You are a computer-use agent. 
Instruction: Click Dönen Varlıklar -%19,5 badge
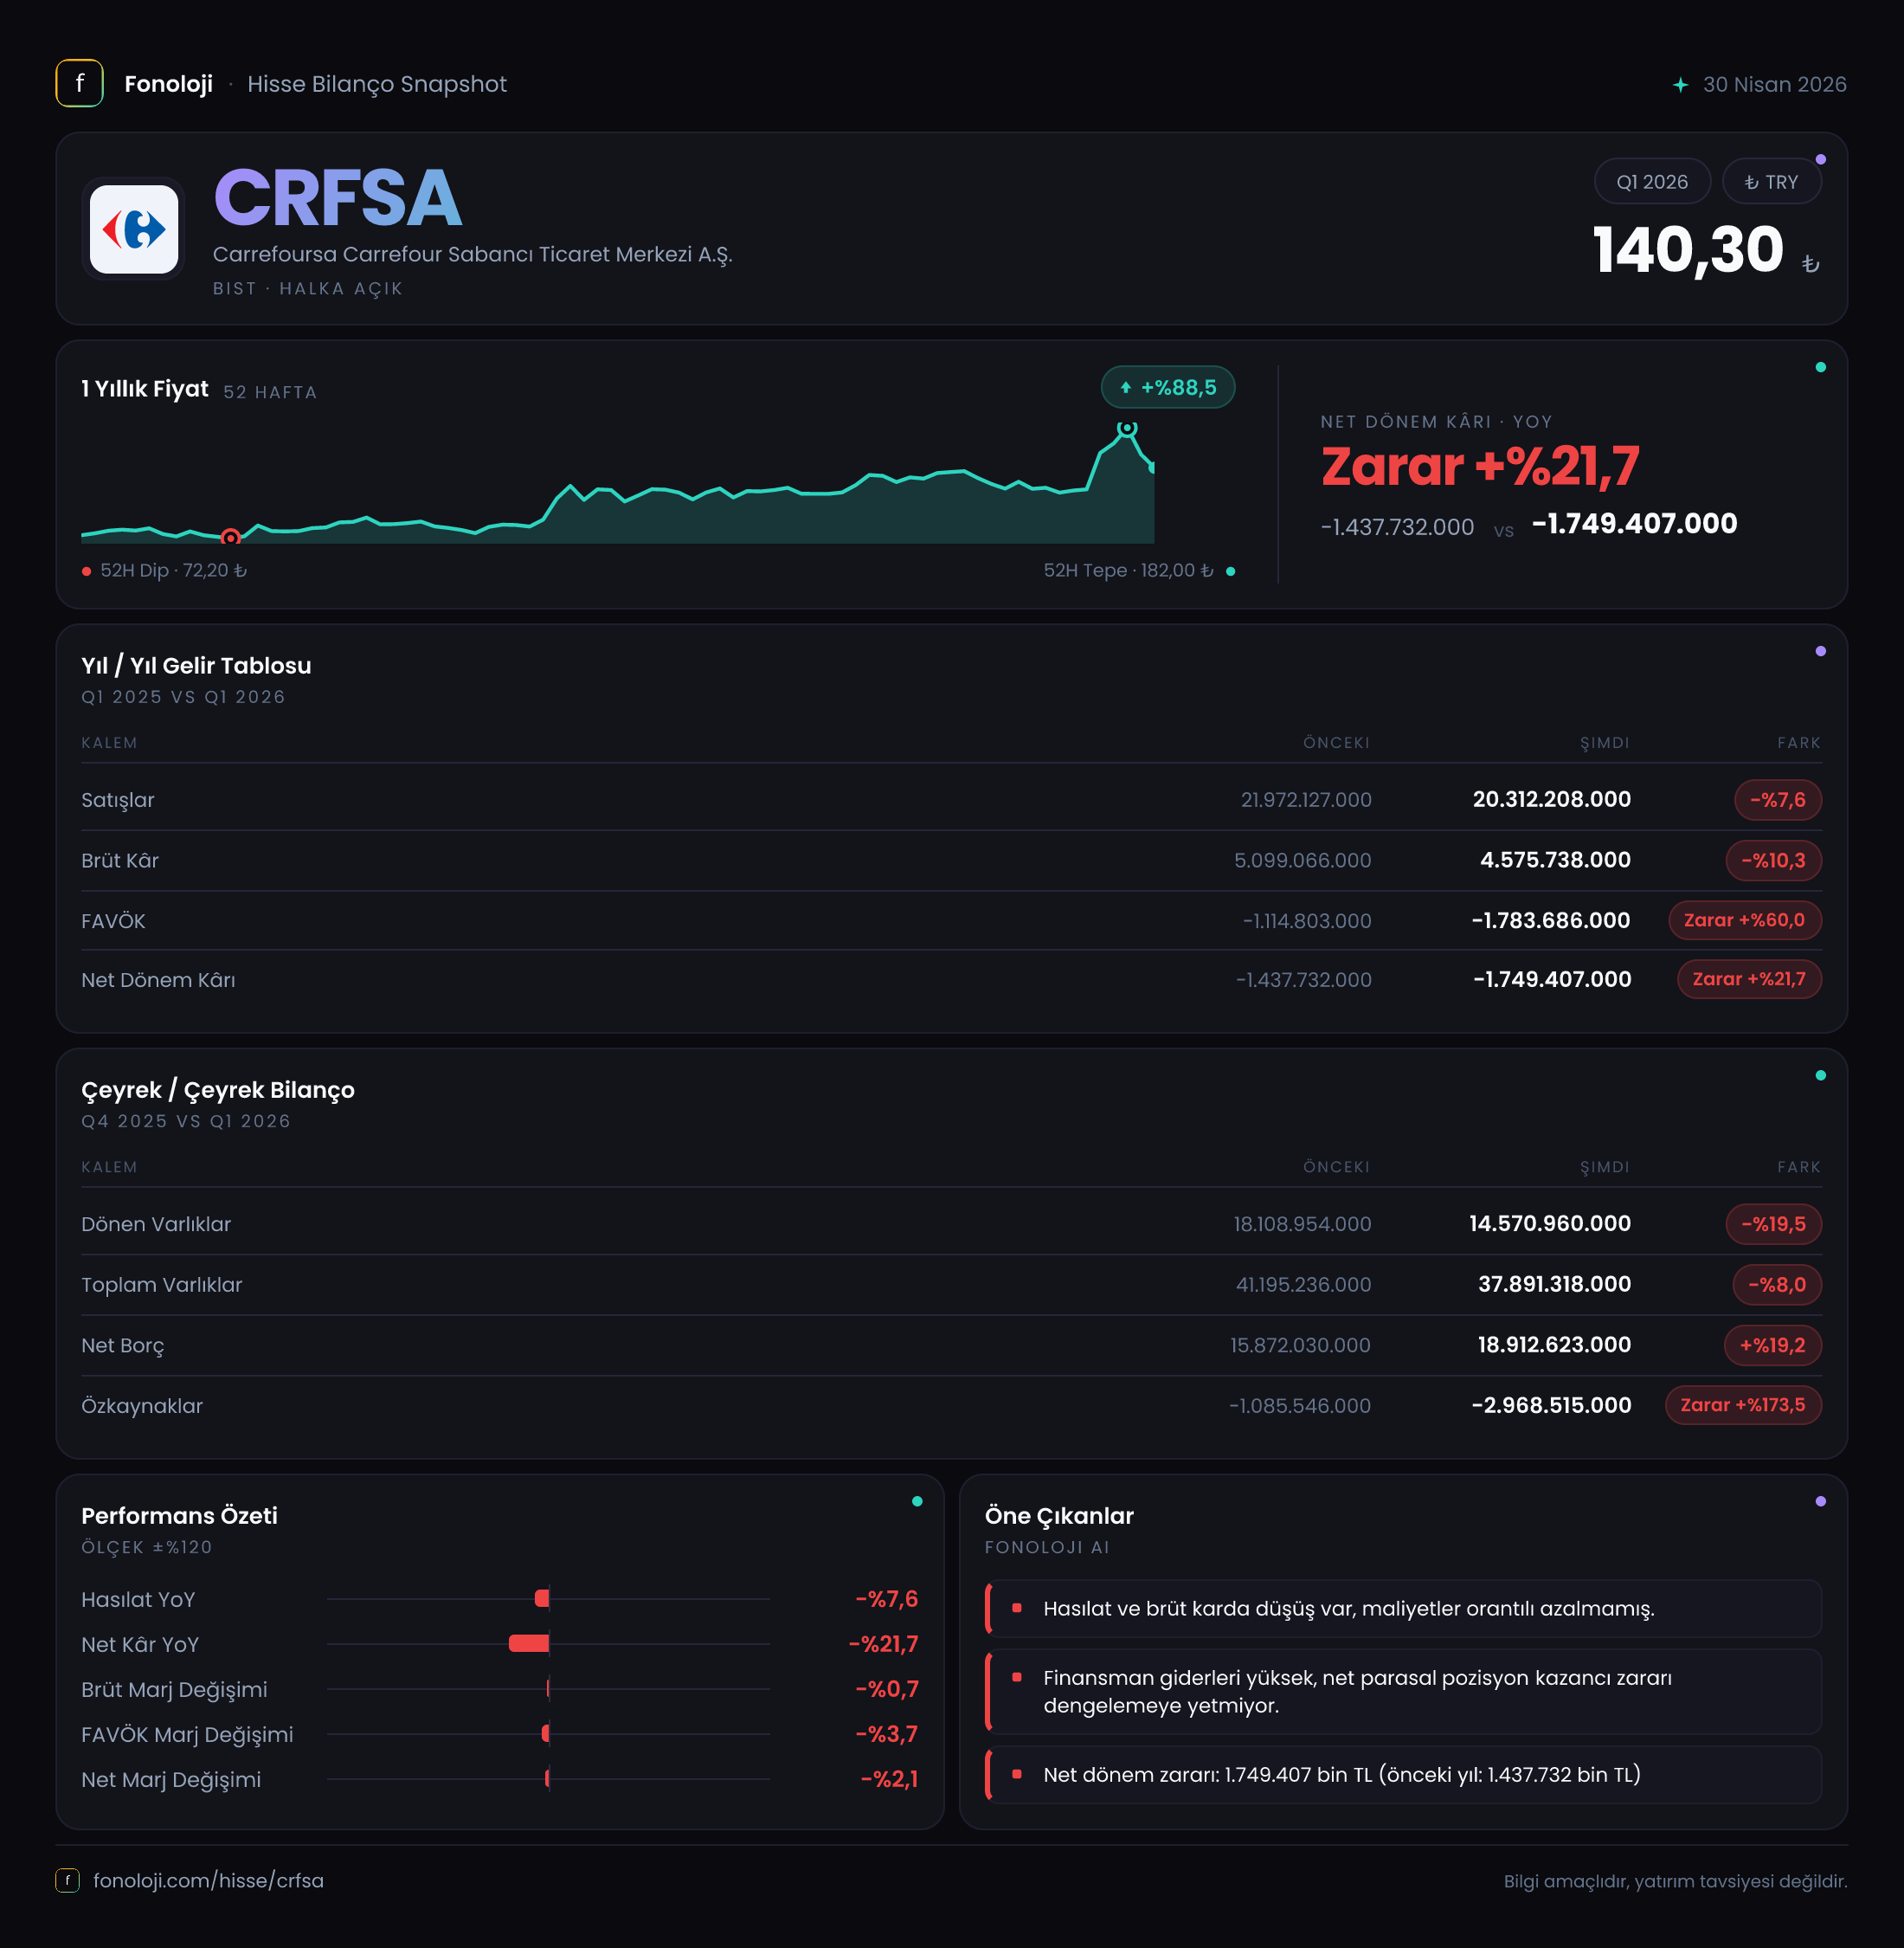[1773, 1223]
